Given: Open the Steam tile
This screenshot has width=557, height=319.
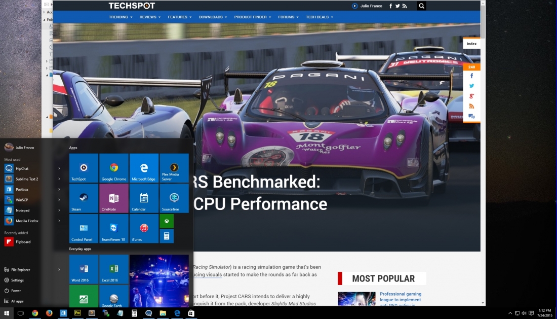Looking at the screenshot, I should [84, 198].
